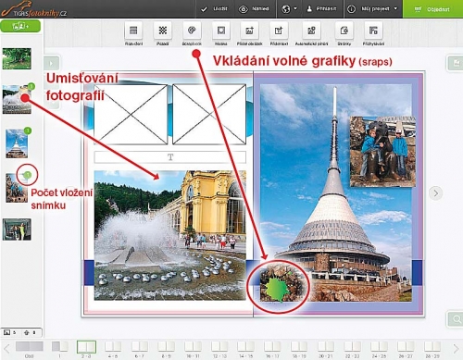Open the Pozadí background tool
The width and height of the screenshot is (463, 360).
point(163,31)
